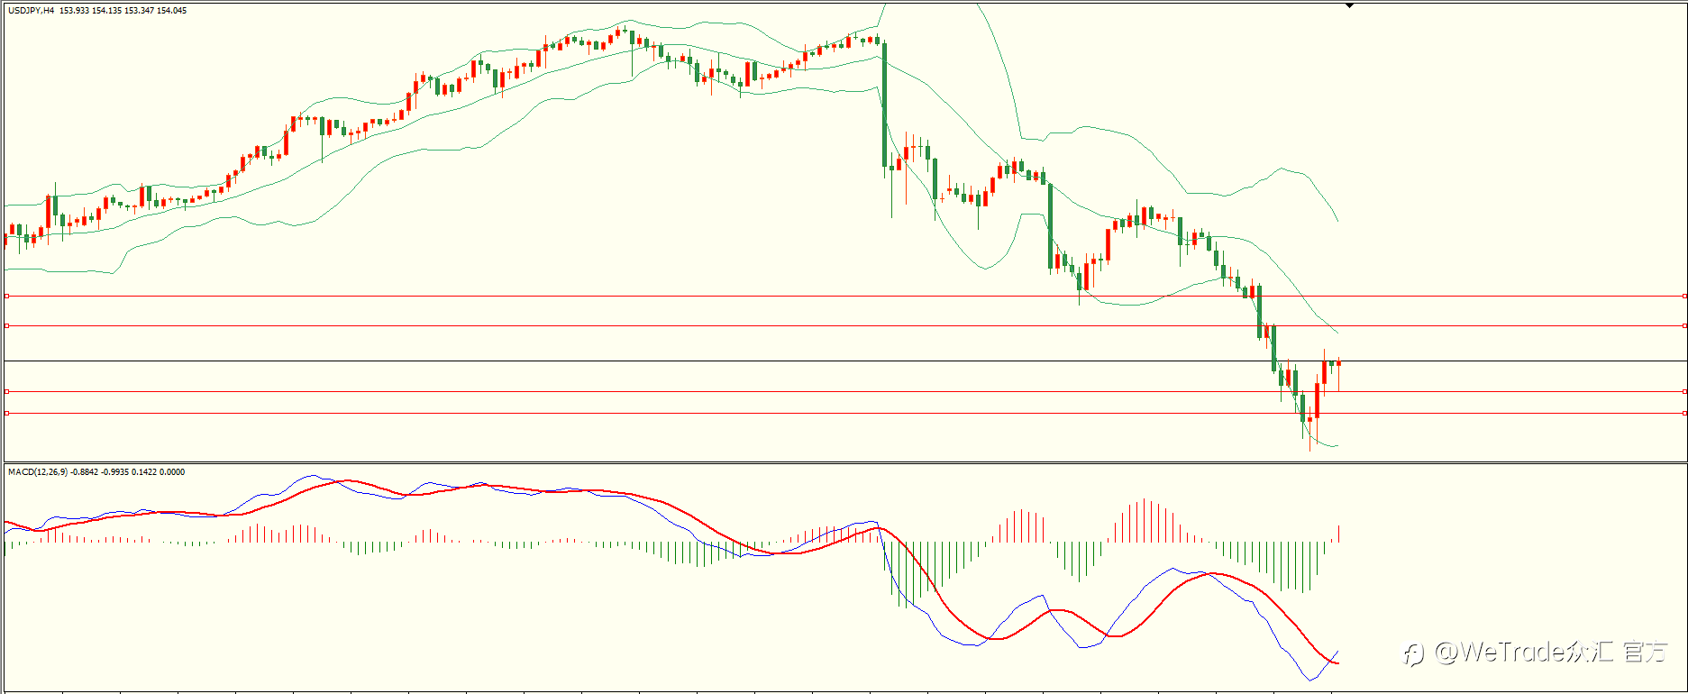Click the black chart shift triangle marker

(x=1349, y=5)
